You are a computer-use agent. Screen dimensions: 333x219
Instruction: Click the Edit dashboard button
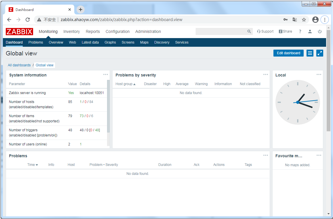[288, 53]
